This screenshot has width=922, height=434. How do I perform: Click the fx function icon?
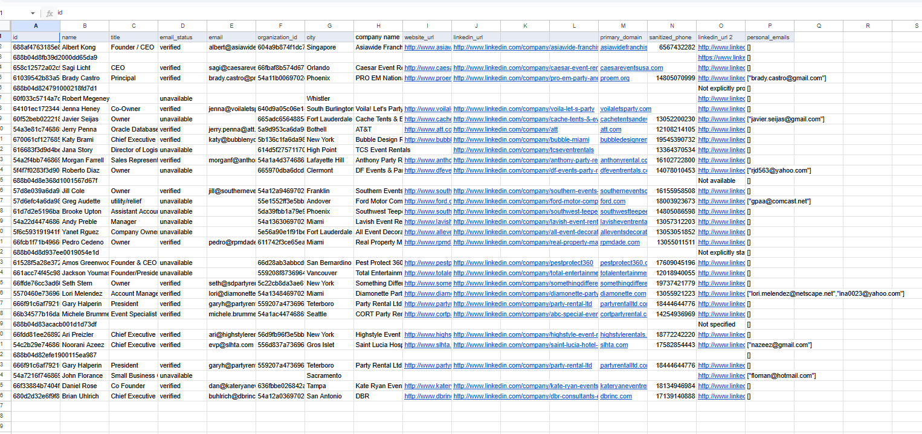pyautogui.click(x=50, y=13)
